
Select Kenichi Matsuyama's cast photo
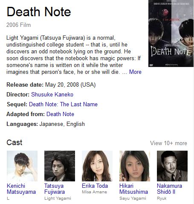[x=22, y=166]
